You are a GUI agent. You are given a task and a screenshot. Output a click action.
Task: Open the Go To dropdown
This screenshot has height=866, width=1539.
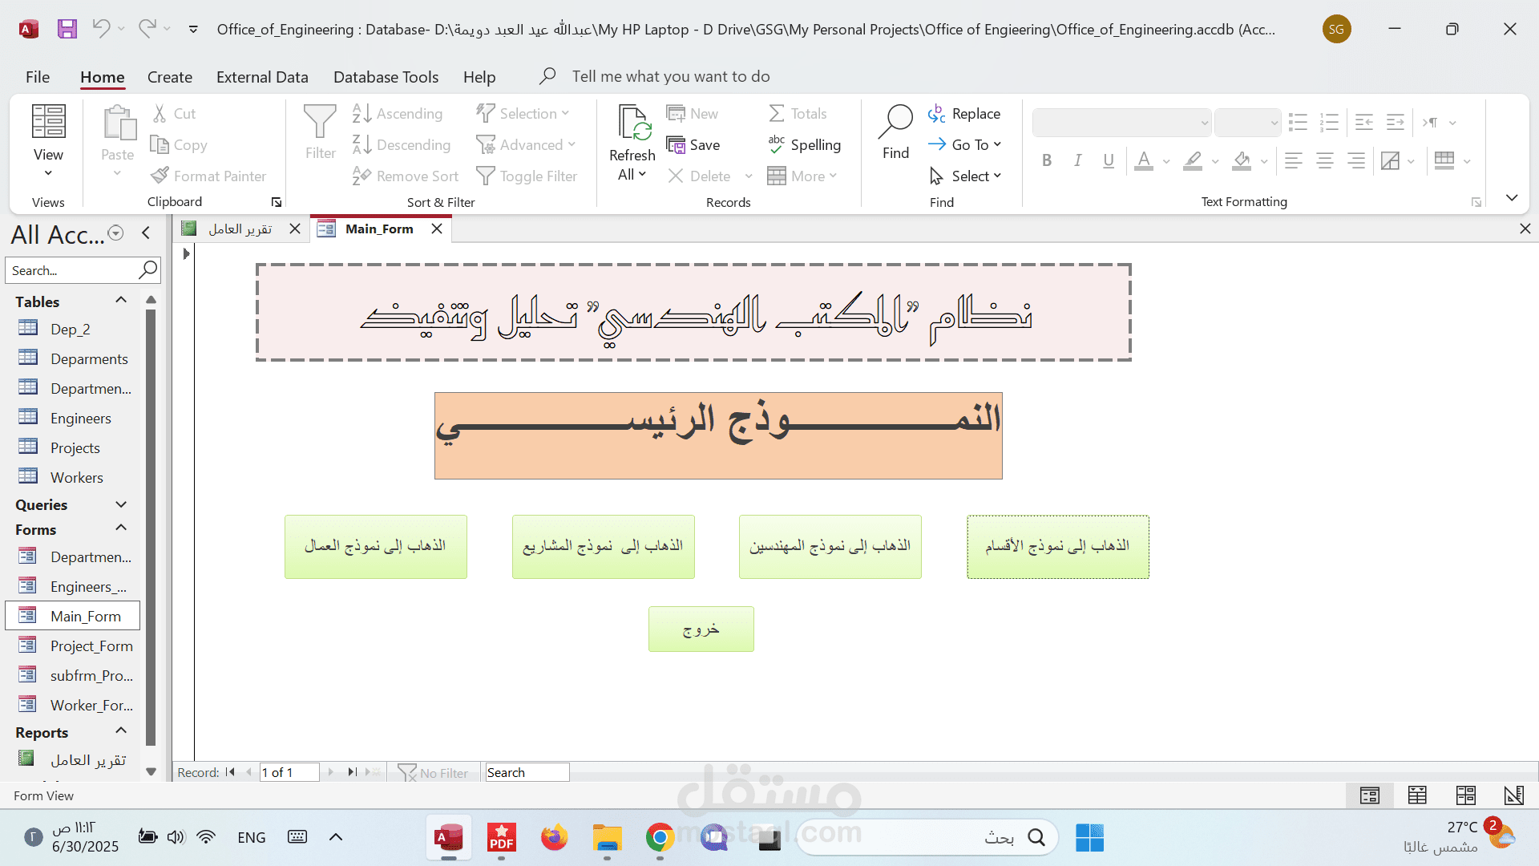pyautogui.click(x=964, y=145)
